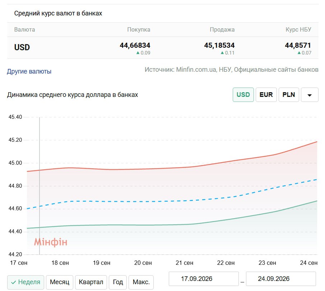325x291 pixels.
Task: Click the Продажа column header
Action: (222, 30)
